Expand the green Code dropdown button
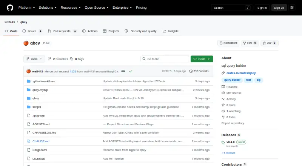This screenshot has width=302, height=166. (202, 59)
